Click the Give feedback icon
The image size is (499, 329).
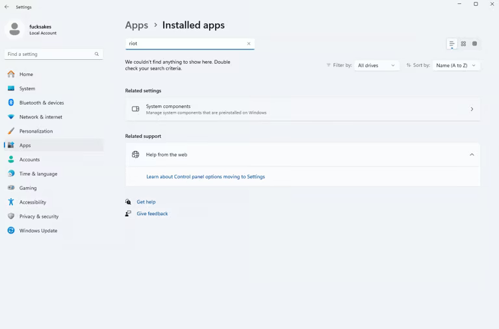[x=128, y=213]
